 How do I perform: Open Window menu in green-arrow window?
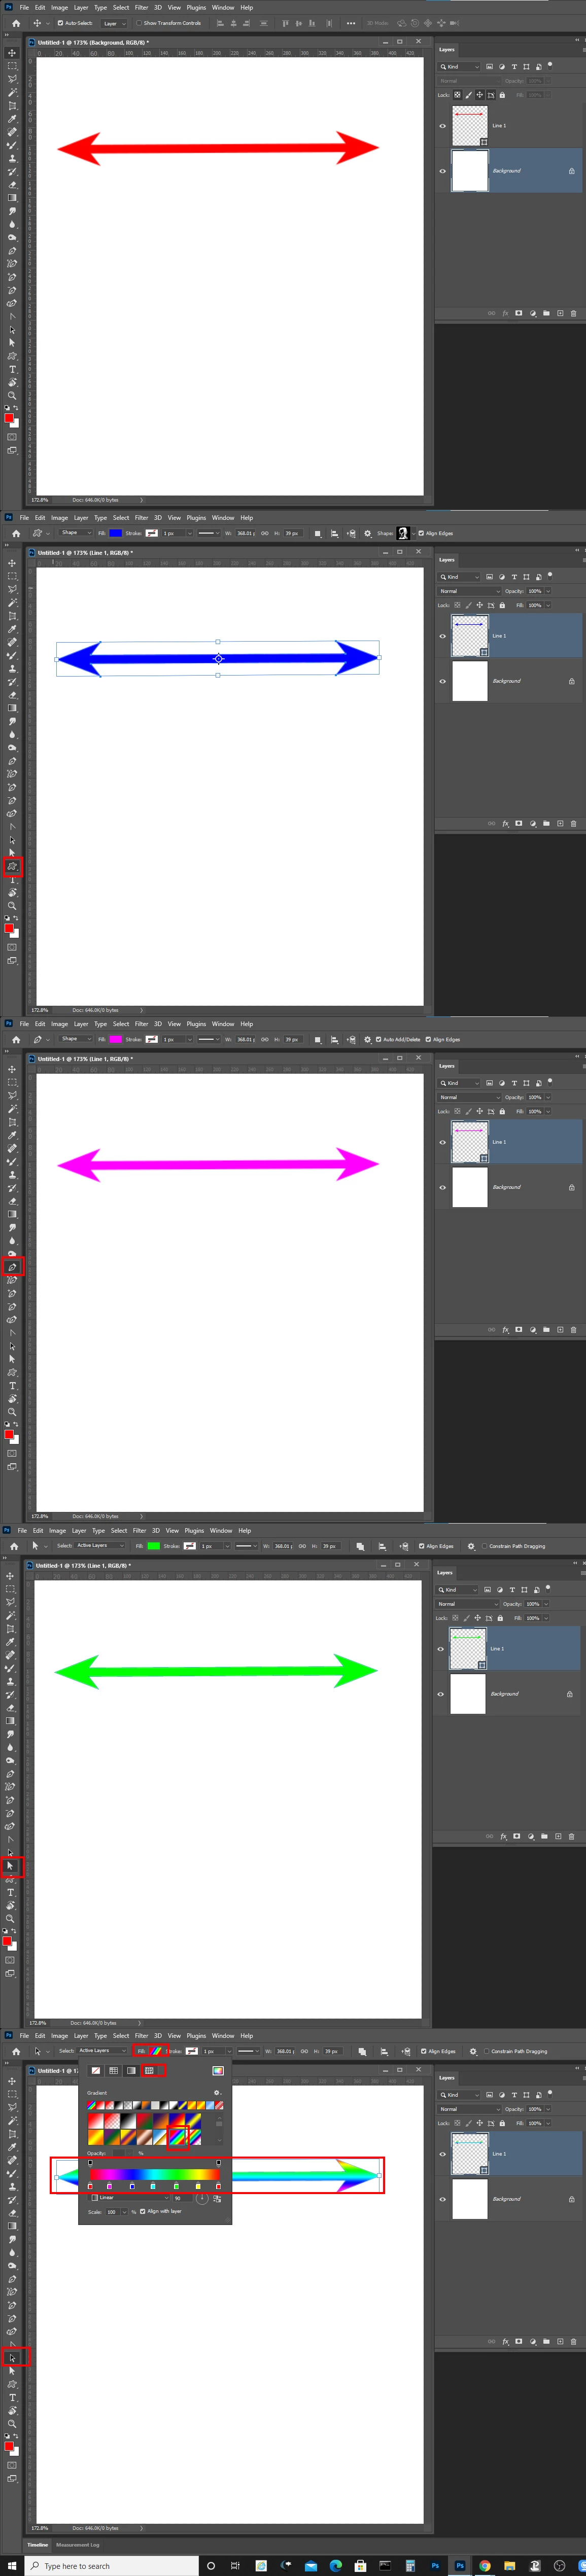click(221, 1531)
